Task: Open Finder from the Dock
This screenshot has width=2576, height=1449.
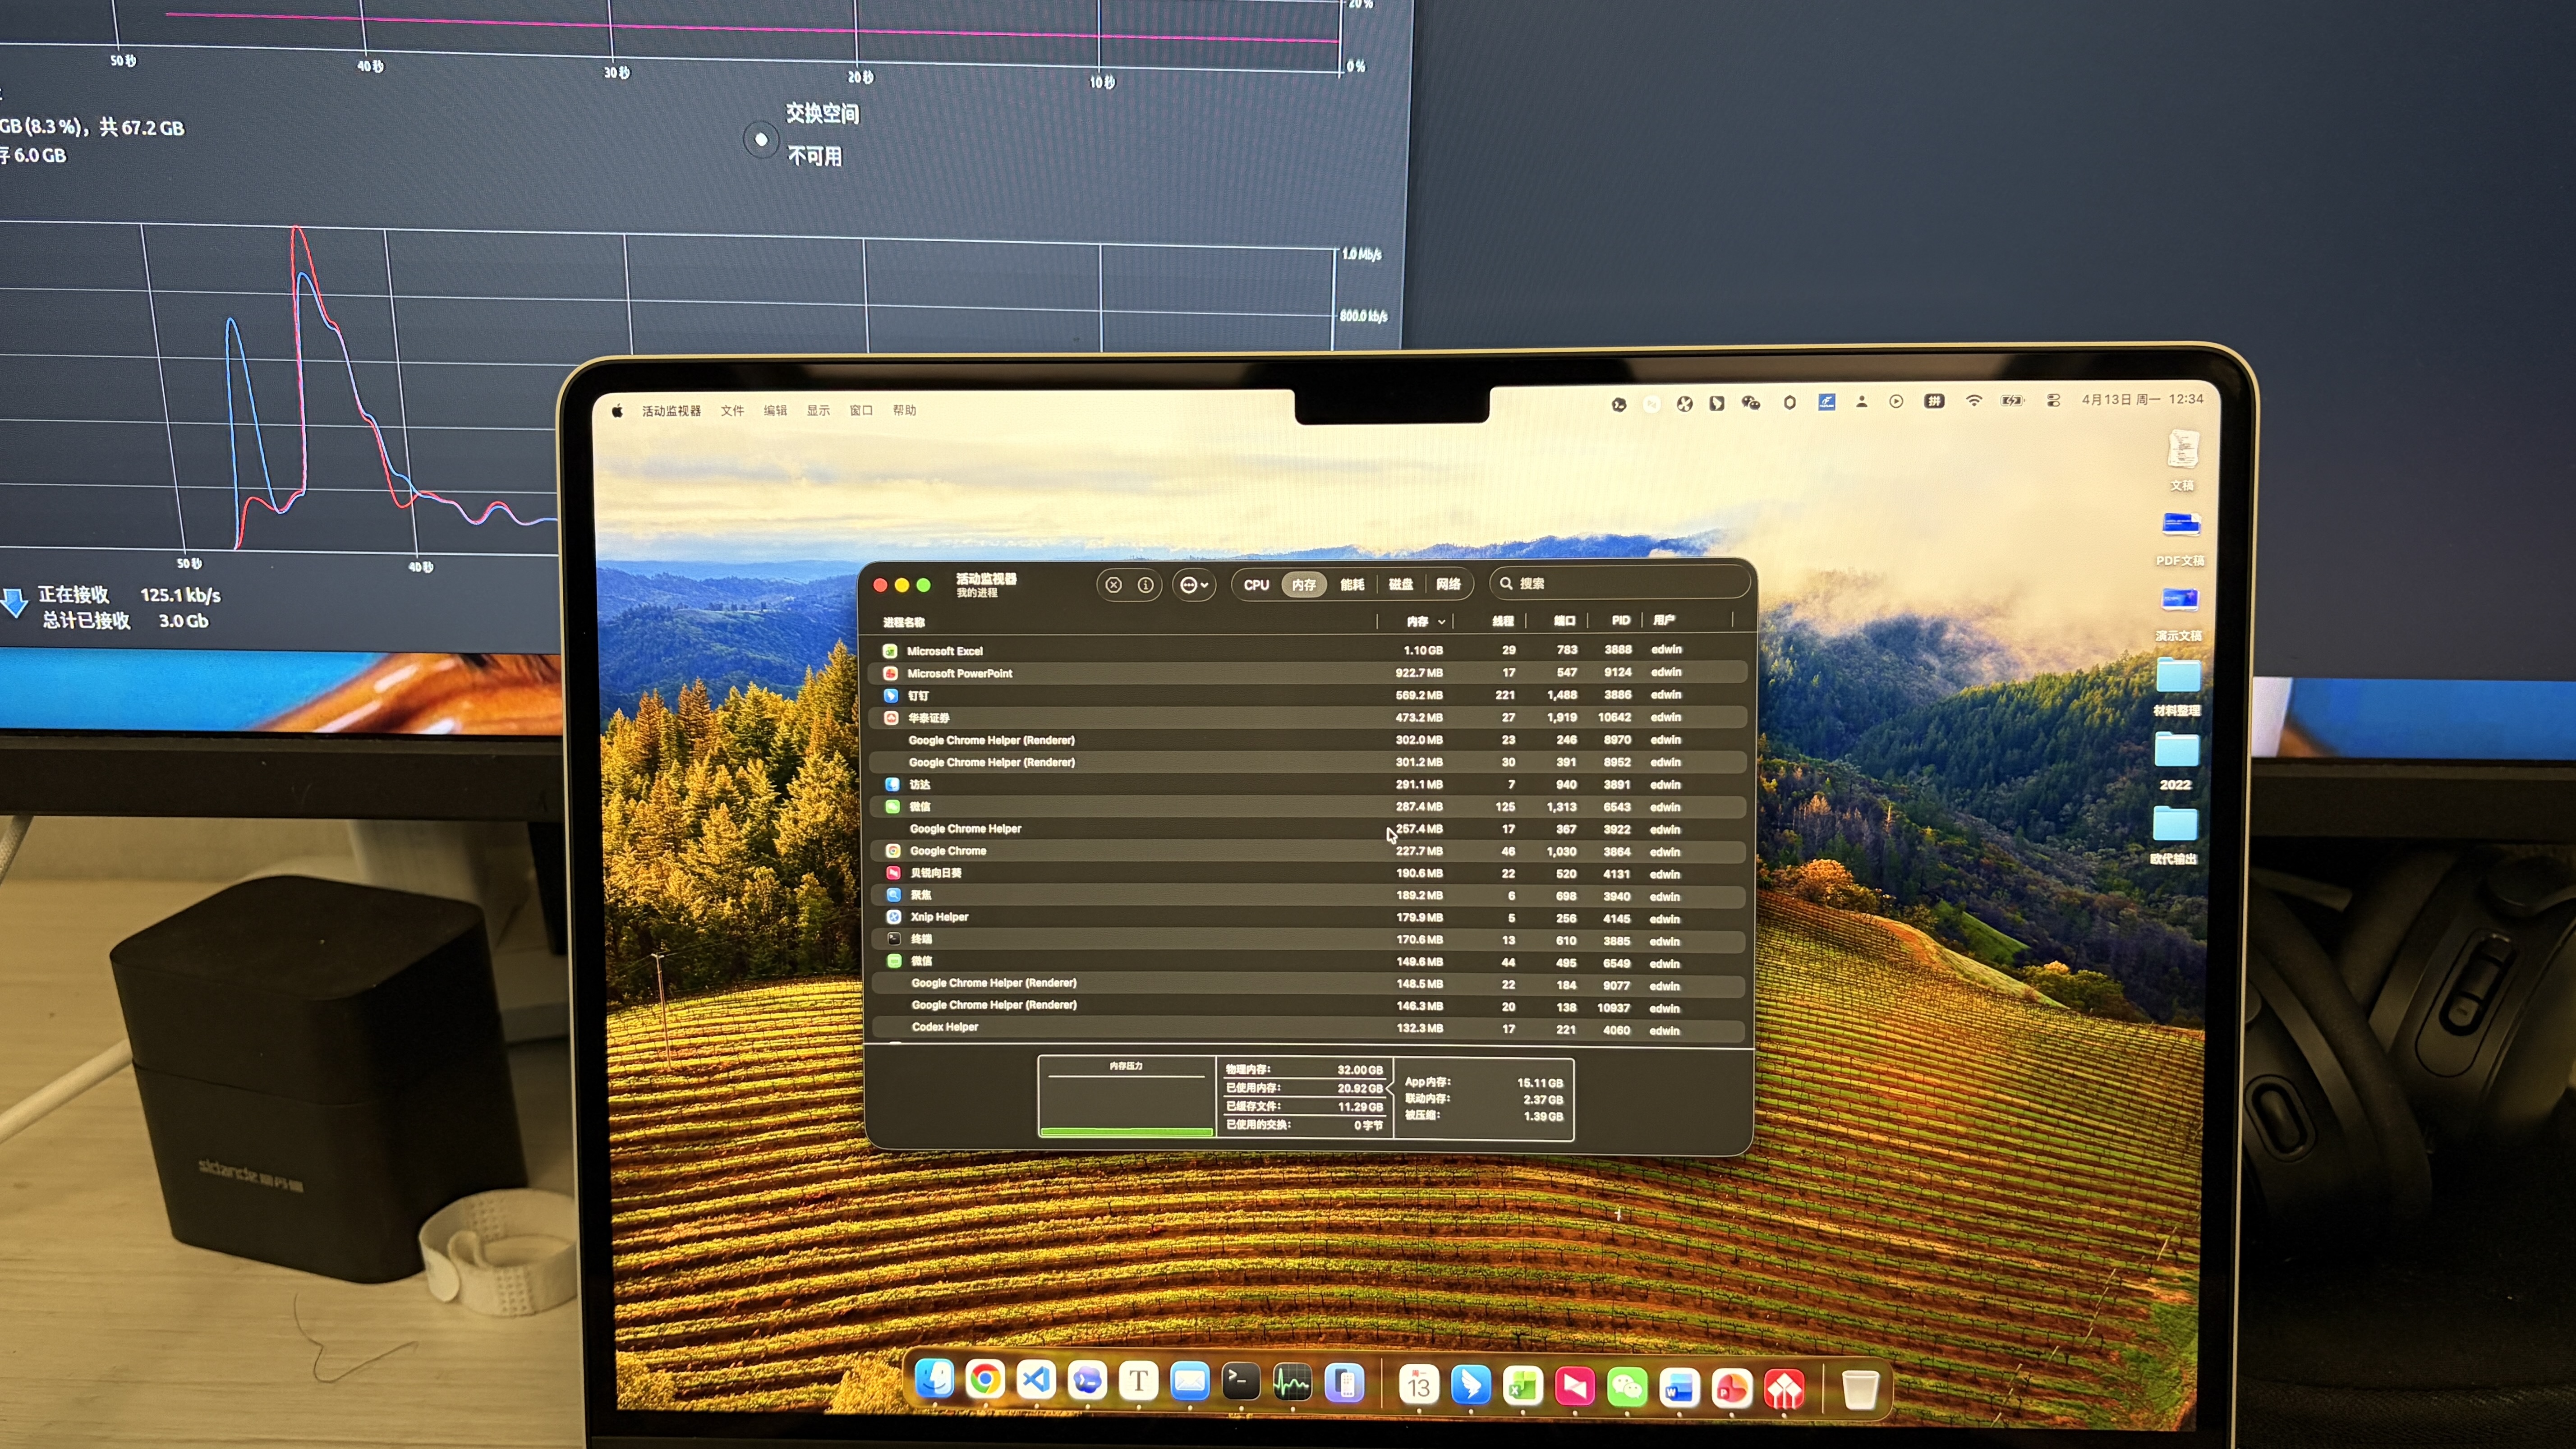Action: pos(935,1380)
